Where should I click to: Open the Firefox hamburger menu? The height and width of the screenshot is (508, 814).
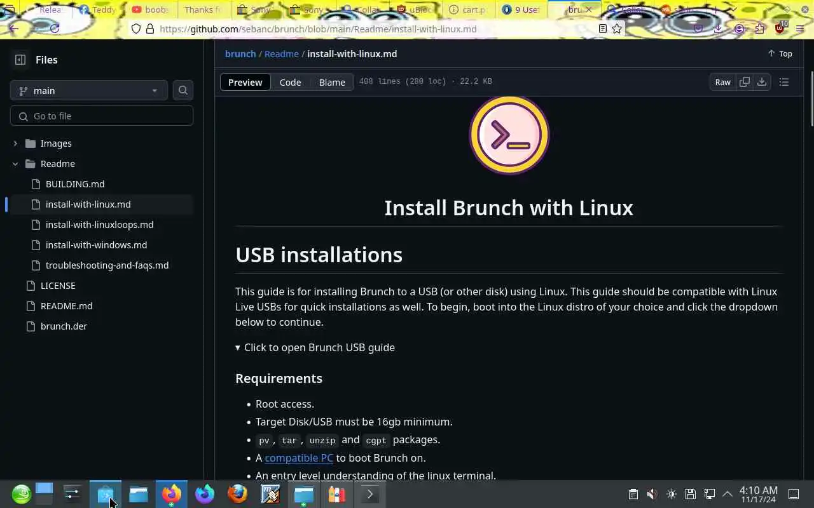tap(801, 29)
